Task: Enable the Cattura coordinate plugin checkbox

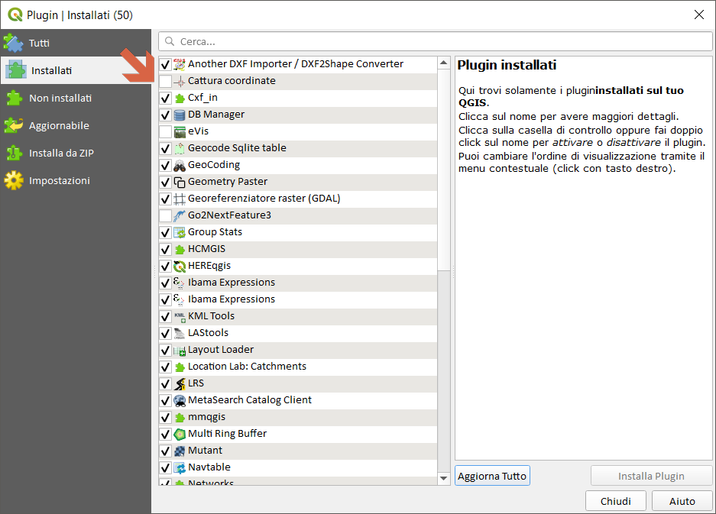Action: click(165, 81)
